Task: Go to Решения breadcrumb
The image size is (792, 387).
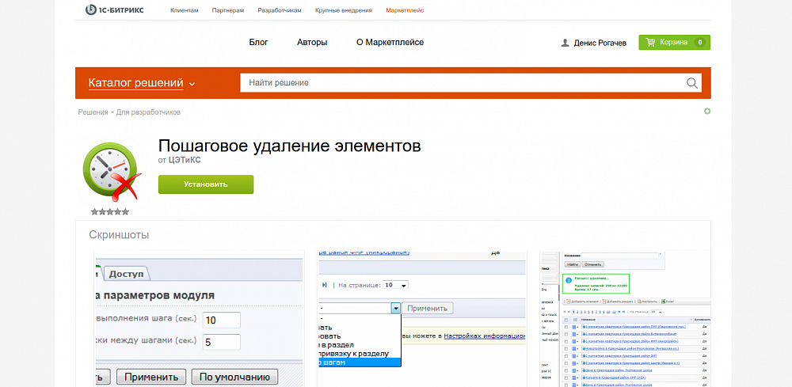Action: click(x=93, y=112)
